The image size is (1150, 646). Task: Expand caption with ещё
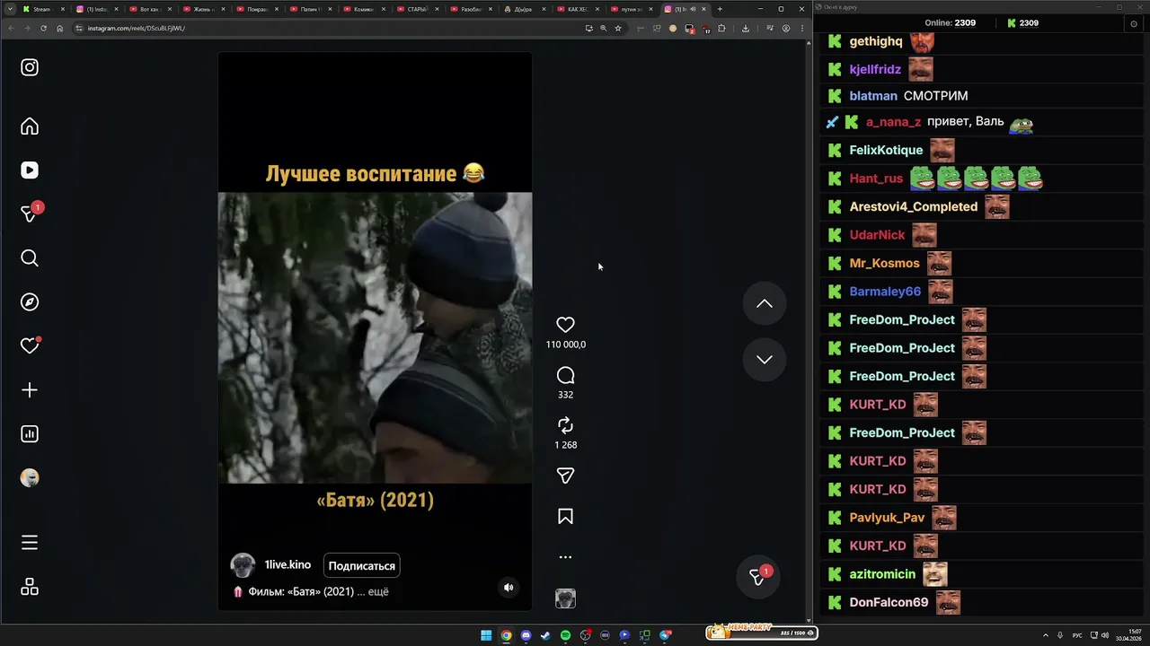tap(378, 592)
